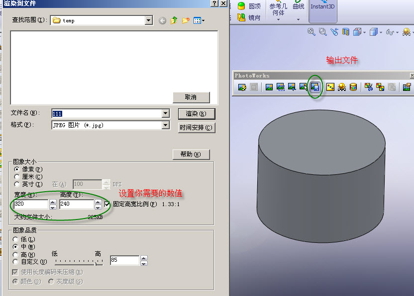414x296 pixels.
Task: Click the Previous View icon
Action: coord(334,32)
